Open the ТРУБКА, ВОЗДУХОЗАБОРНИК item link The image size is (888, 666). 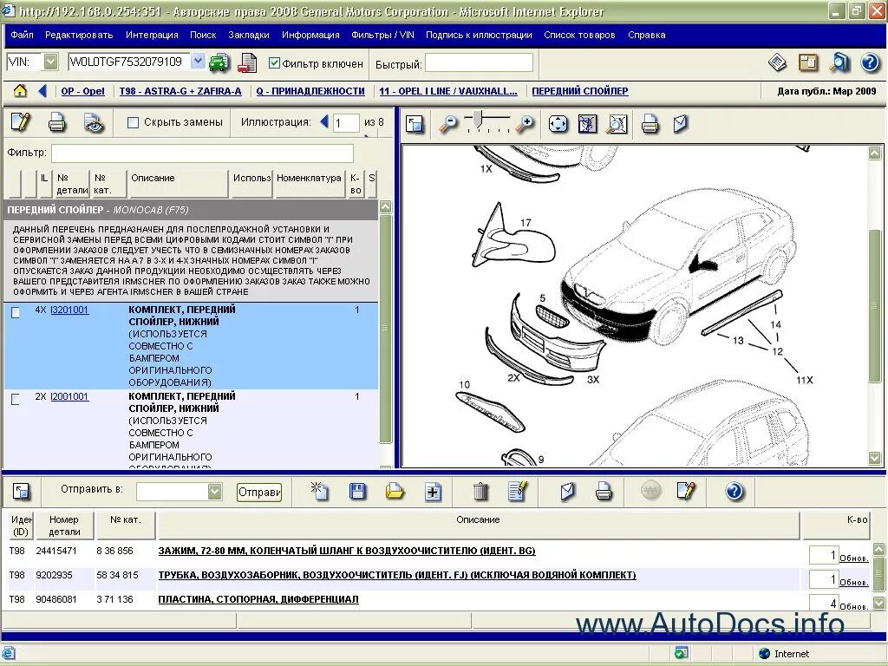click(x=397, y=575)
